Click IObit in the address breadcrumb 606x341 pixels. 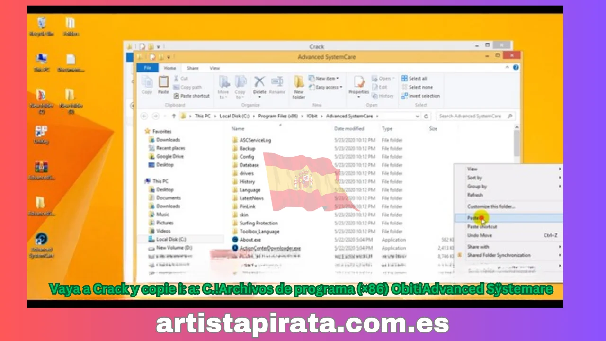point(313,116)
